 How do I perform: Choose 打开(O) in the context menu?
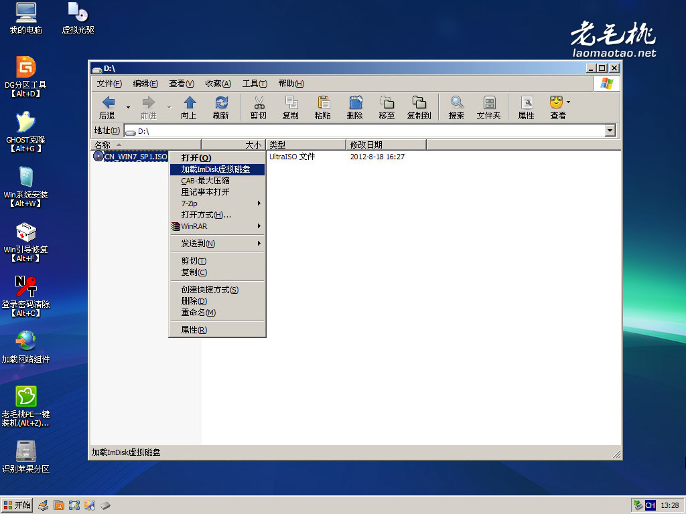[218, 158]
